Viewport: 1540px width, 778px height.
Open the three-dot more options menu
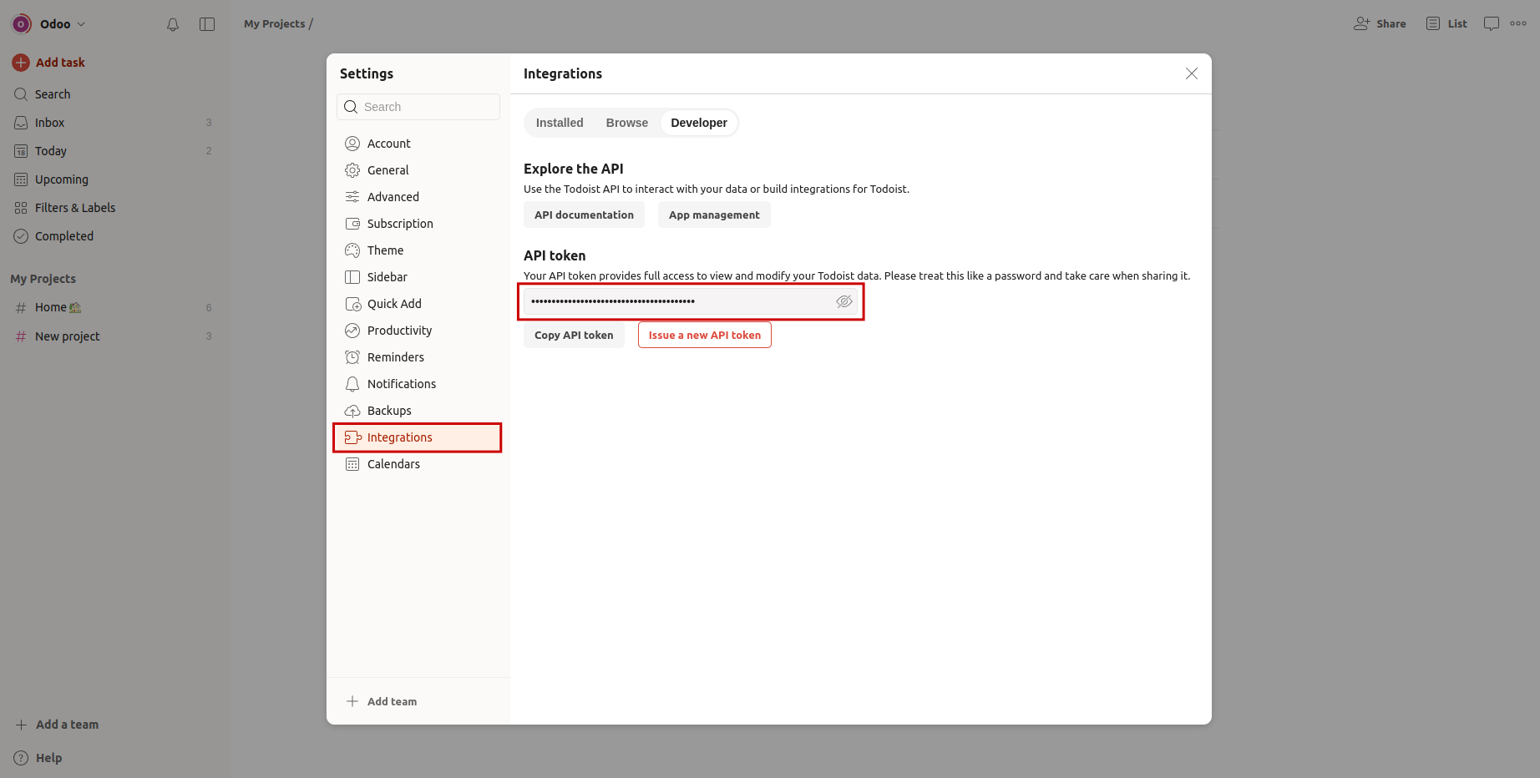[1518, 24]
